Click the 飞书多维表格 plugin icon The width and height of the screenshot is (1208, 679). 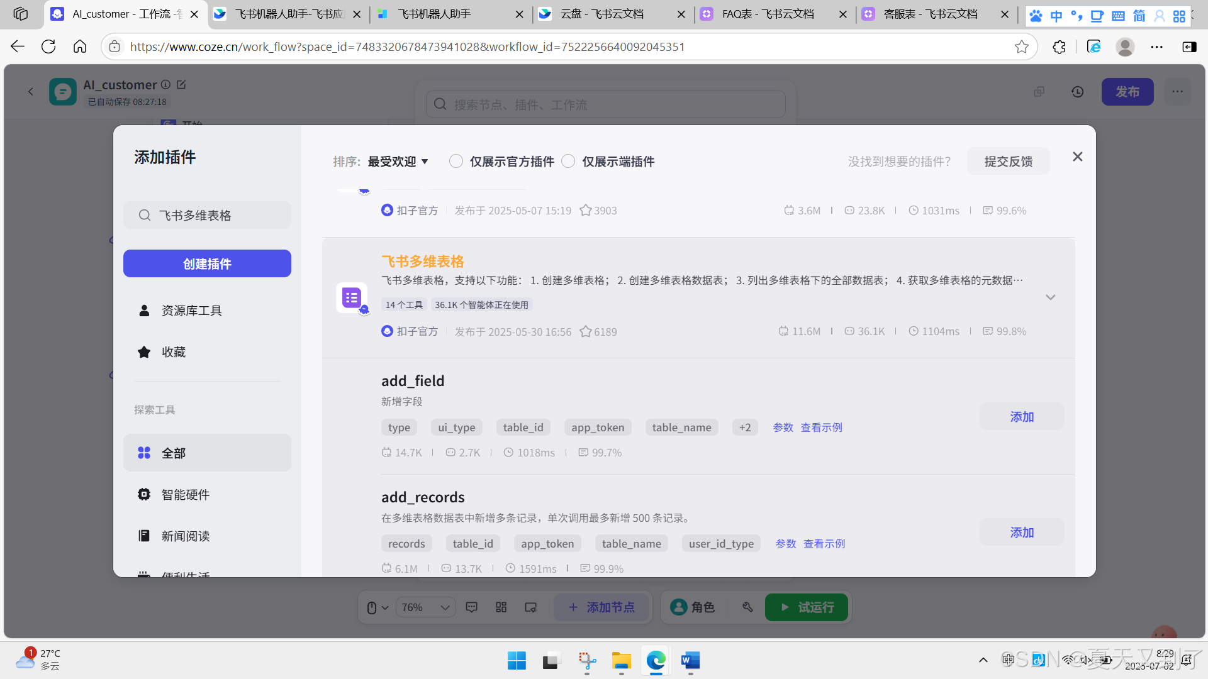[x=351, y=297]
